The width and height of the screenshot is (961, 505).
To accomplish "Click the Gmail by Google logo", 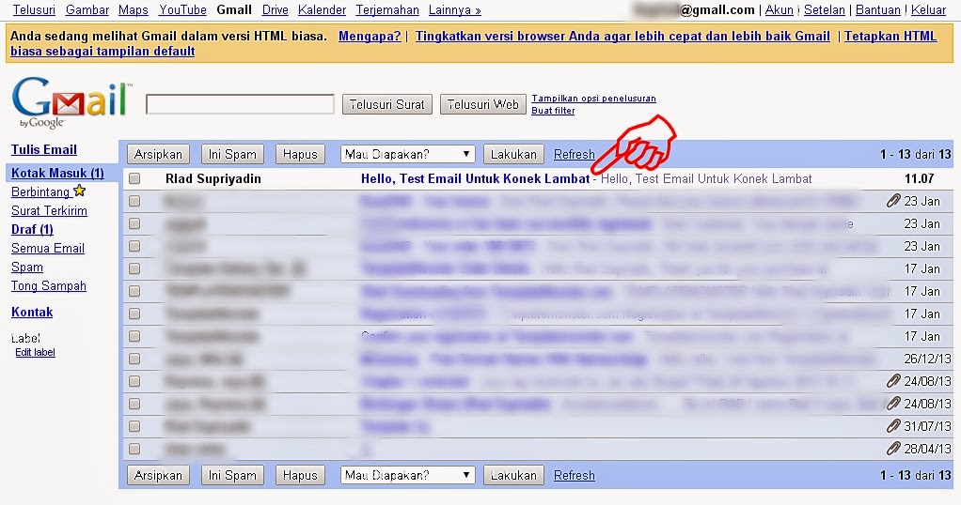I will coord(71,102).
